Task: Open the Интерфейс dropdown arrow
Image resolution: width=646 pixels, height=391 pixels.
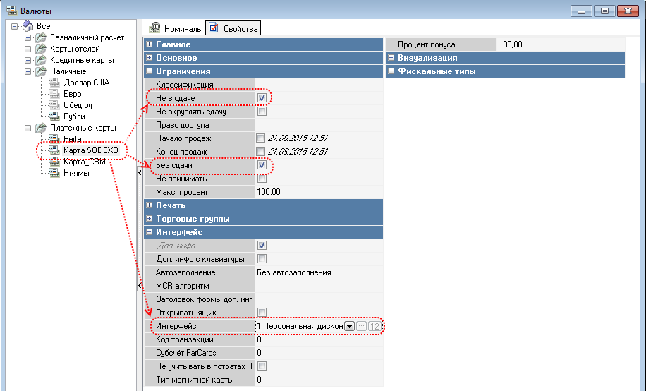Action: (349, 326)
